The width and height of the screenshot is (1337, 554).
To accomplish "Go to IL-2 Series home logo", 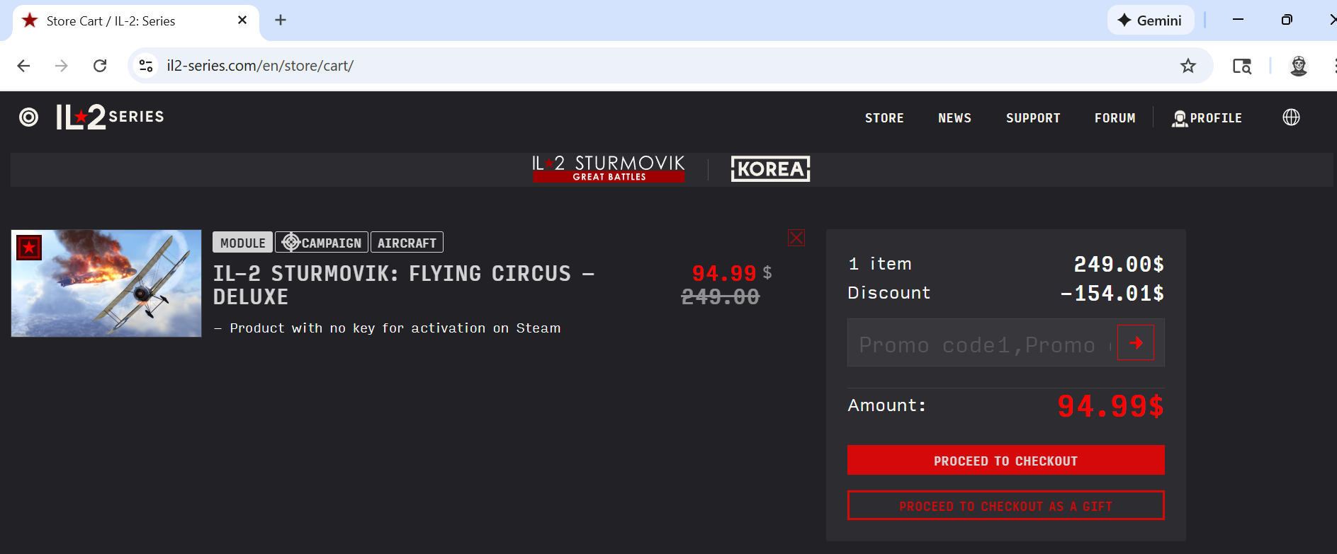I will tap(111, 117).
